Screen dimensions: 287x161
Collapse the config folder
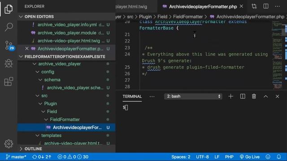66,72
